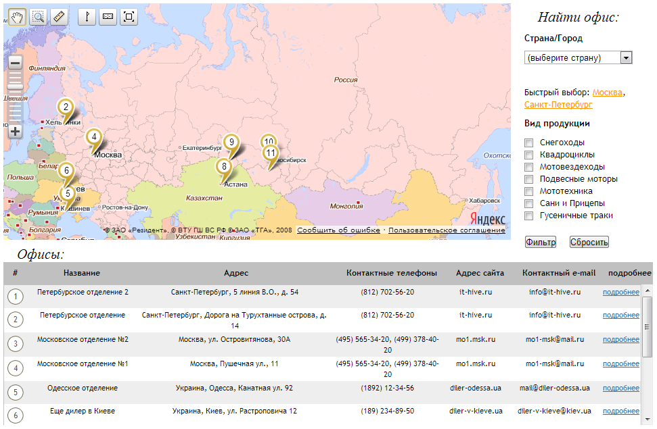The image size is (657, 429).
Task: Click the address Москва, Пушечная ул., 11
Action: [x=234, y=363]
